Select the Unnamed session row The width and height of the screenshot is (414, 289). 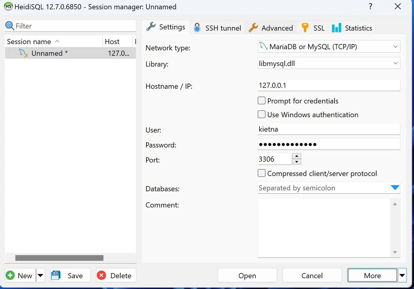(70, 53)
